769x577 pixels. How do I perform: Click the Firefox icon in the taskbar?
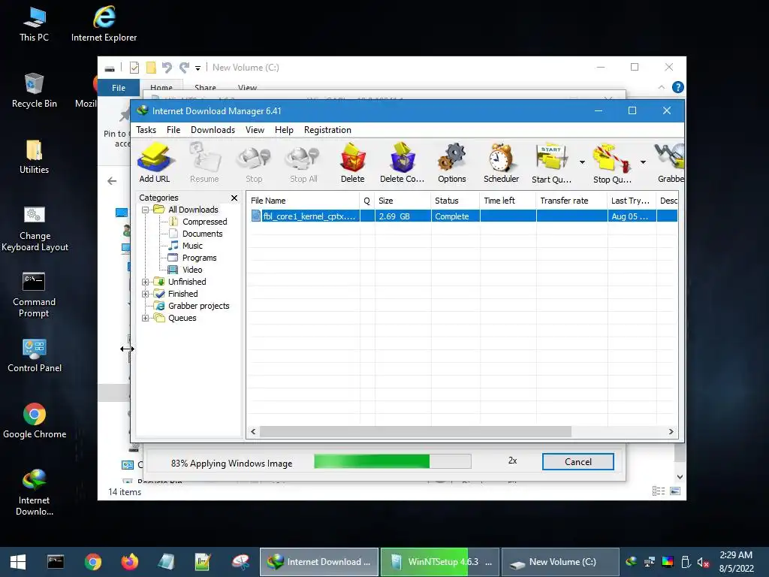(129, 562)
